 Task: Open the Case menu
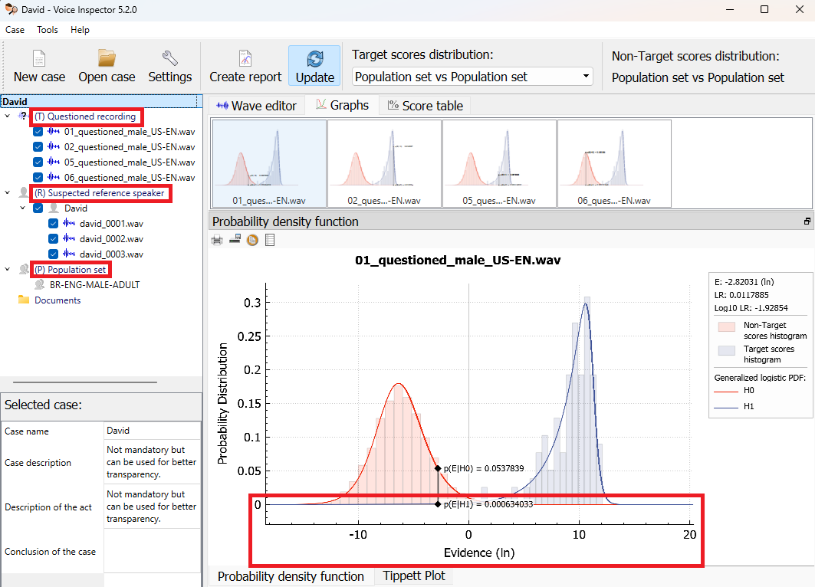pos(15,30)
